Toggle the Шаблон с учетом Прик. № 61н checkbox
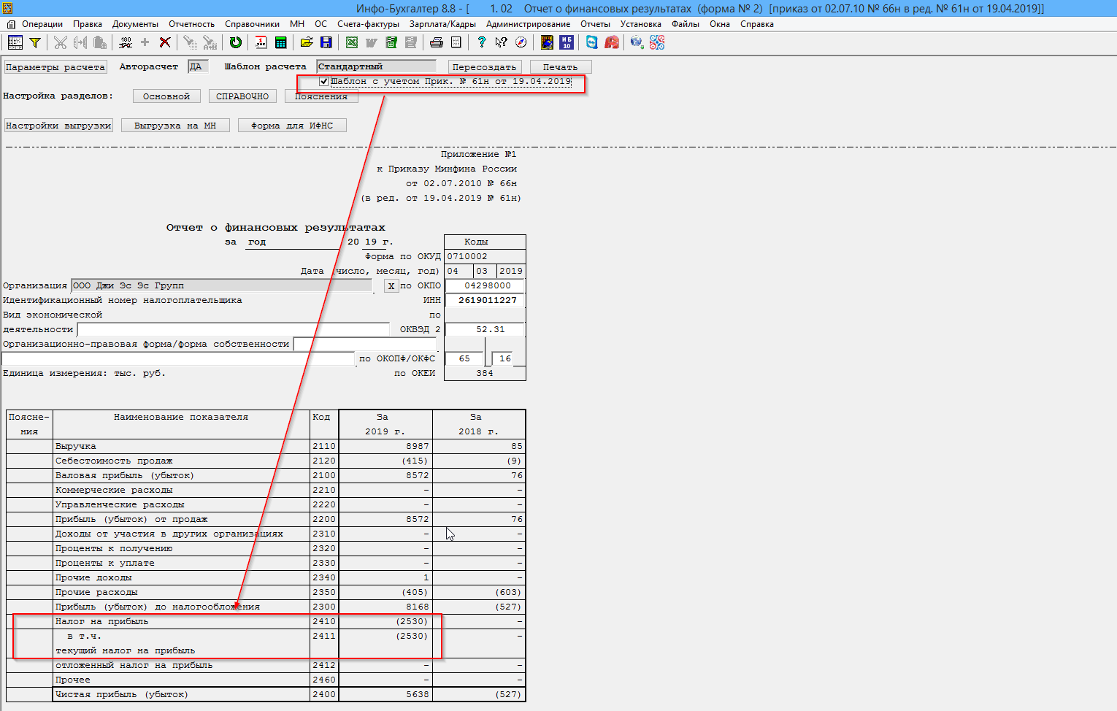1117x711 pixels. tap(323, 82)
